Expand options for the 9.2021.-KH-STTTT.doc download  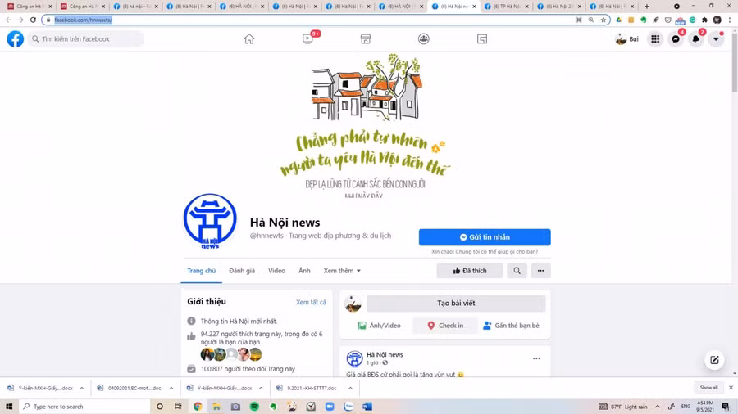point(350,388)
